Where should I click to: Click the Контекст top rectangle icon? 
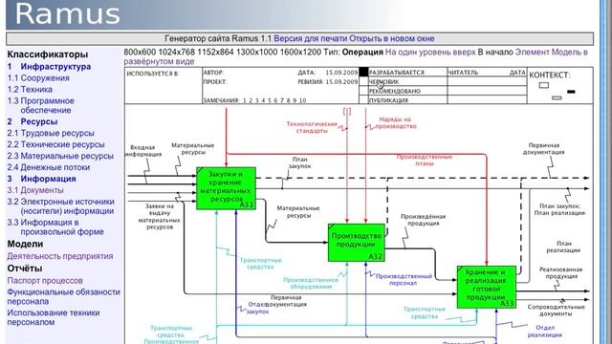point(544,85)
